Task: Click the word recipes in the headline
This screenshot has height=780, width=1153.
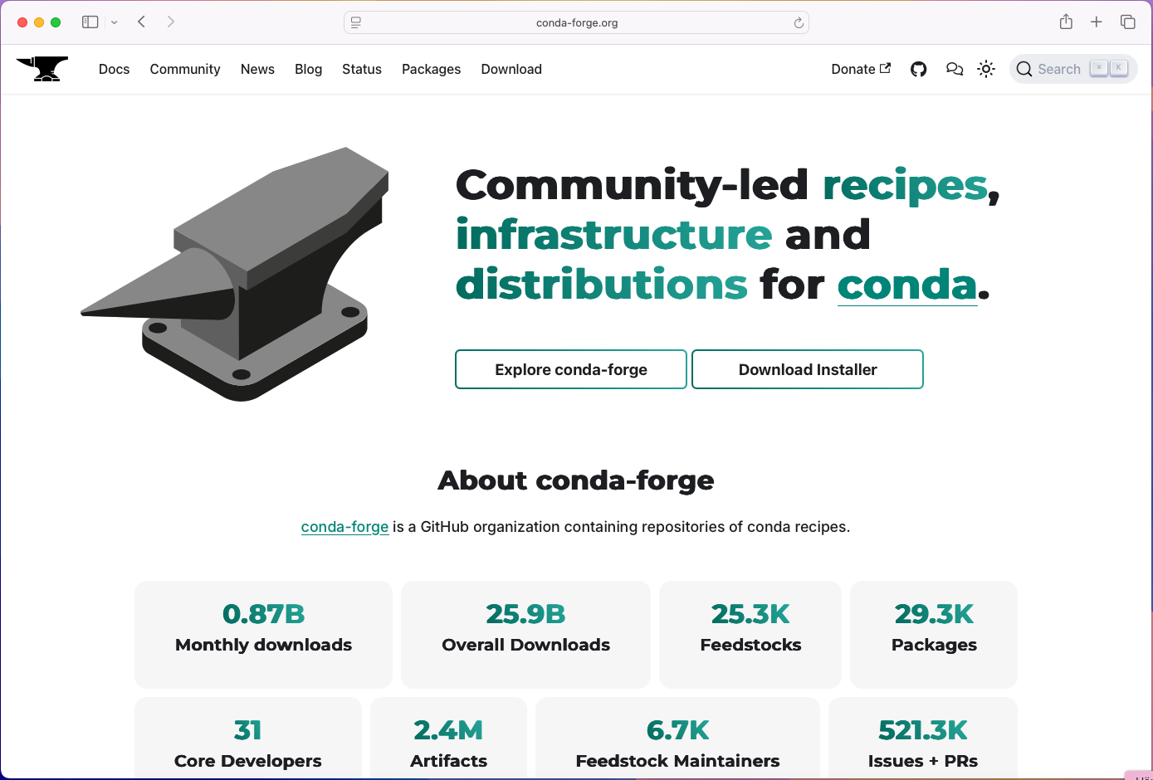Action: pos(906,186)
